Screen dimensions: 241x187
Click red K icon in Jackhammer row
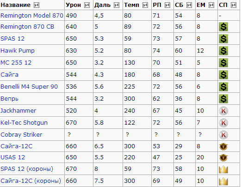pyautogui.click(x=223, y=111)
